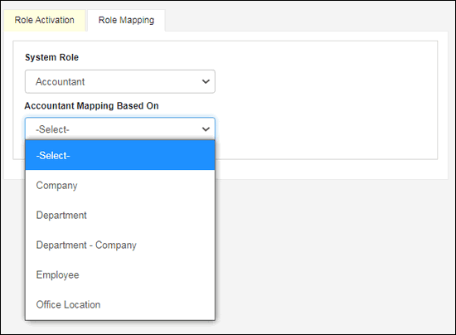Click the Accountant text in System Role field
The image size is (456, 335).
click(61, 82)
